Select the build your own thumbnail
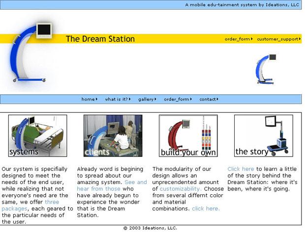 pos(188,135)
